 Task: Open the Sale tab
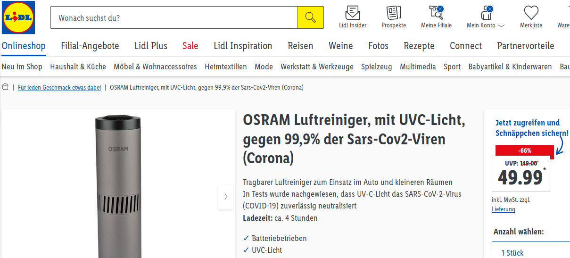tap(190, 46)
